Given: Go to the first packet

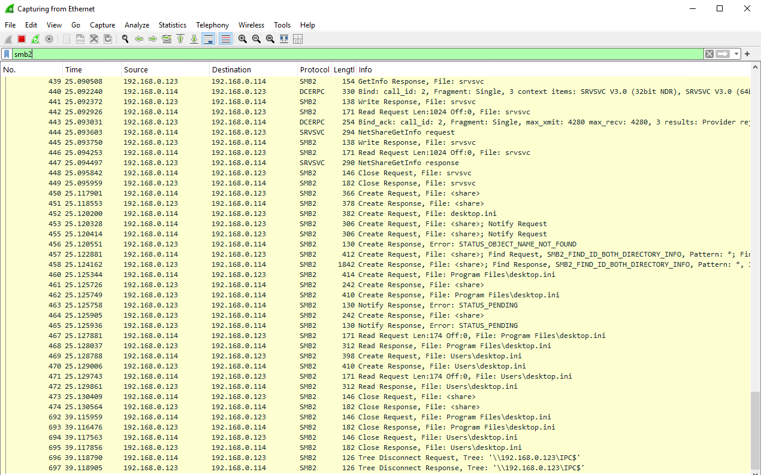Looking at the screenshot, I should tap(180, 39).
